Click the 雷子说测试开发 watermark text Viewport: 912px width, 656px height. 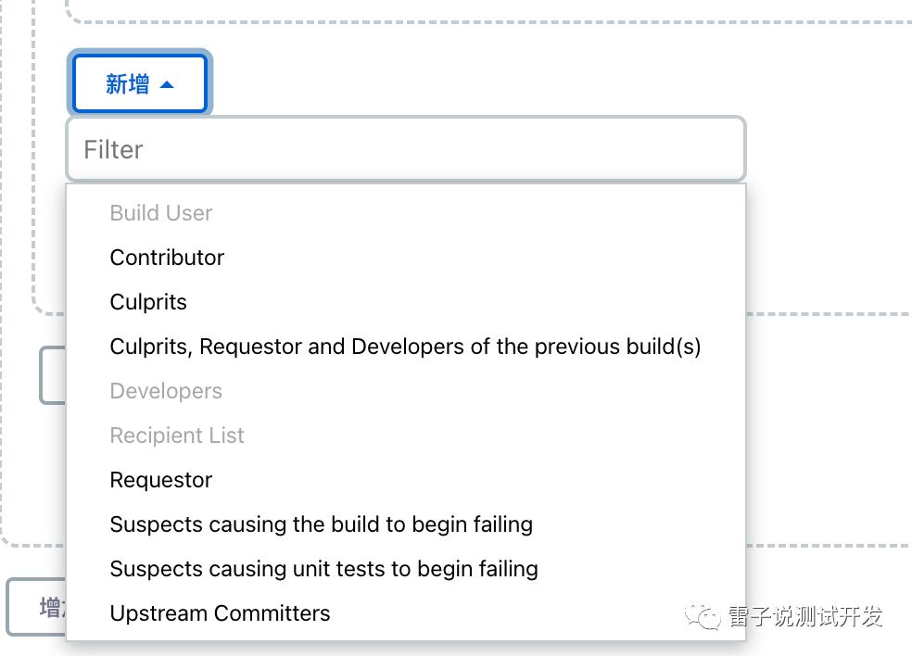(x=804, y=616)
